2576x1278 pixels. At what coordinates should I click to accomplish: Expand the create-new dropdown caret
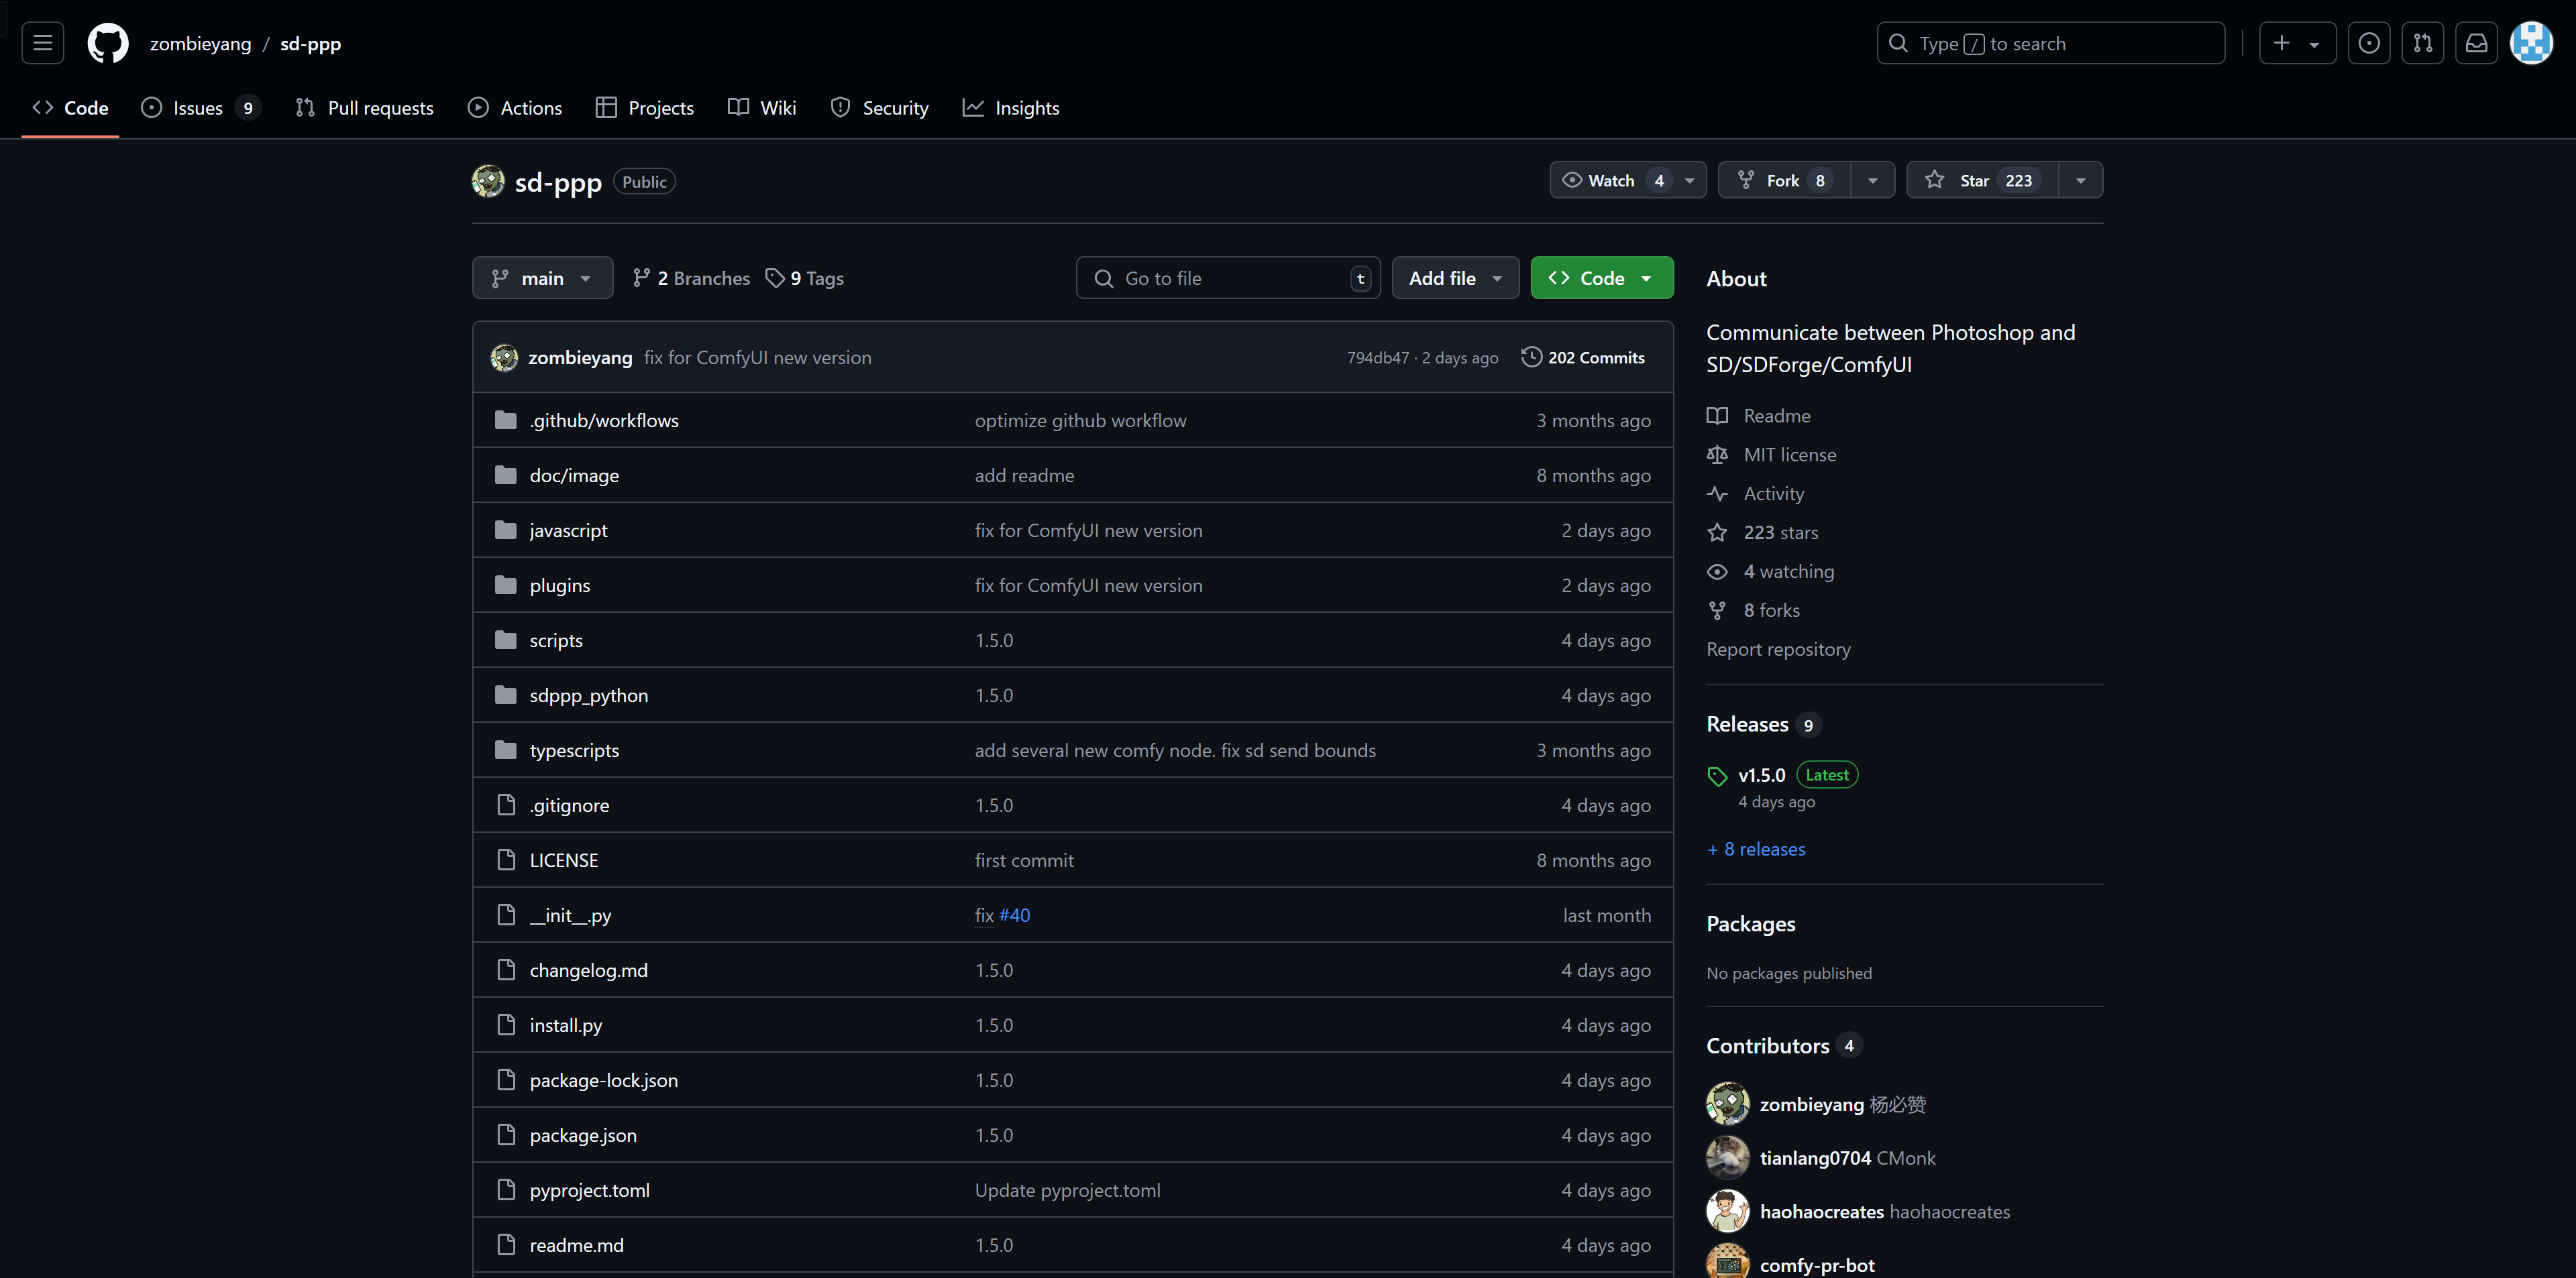(2314, 44)
